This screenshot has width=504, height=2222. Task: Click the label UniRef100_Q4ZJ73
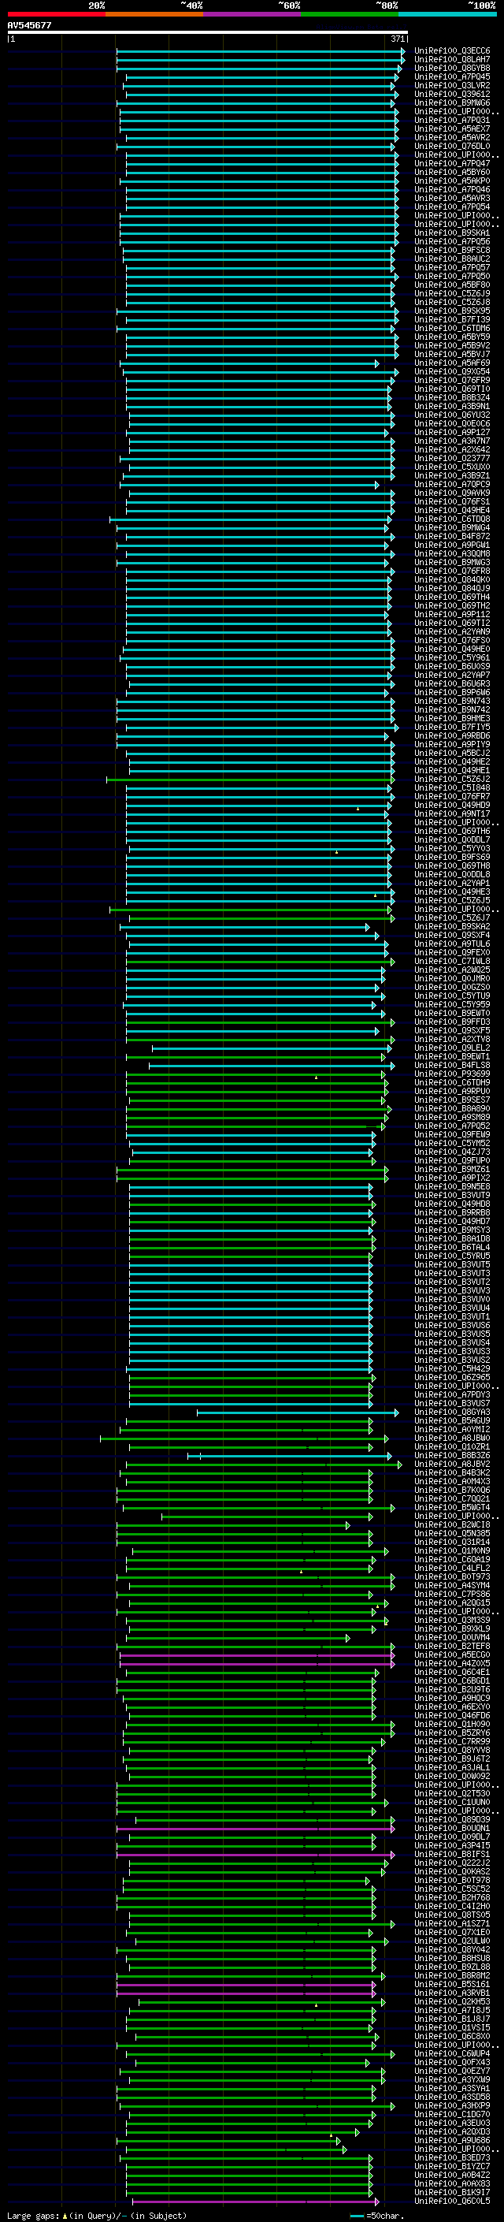point(452,1152)
